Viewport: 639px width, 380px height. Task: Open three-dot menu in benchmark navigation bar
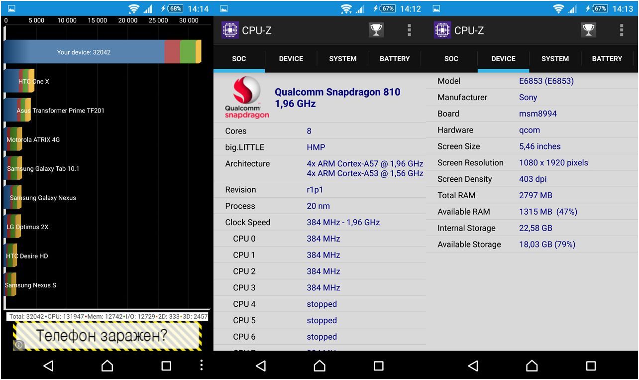click(201, 366)
